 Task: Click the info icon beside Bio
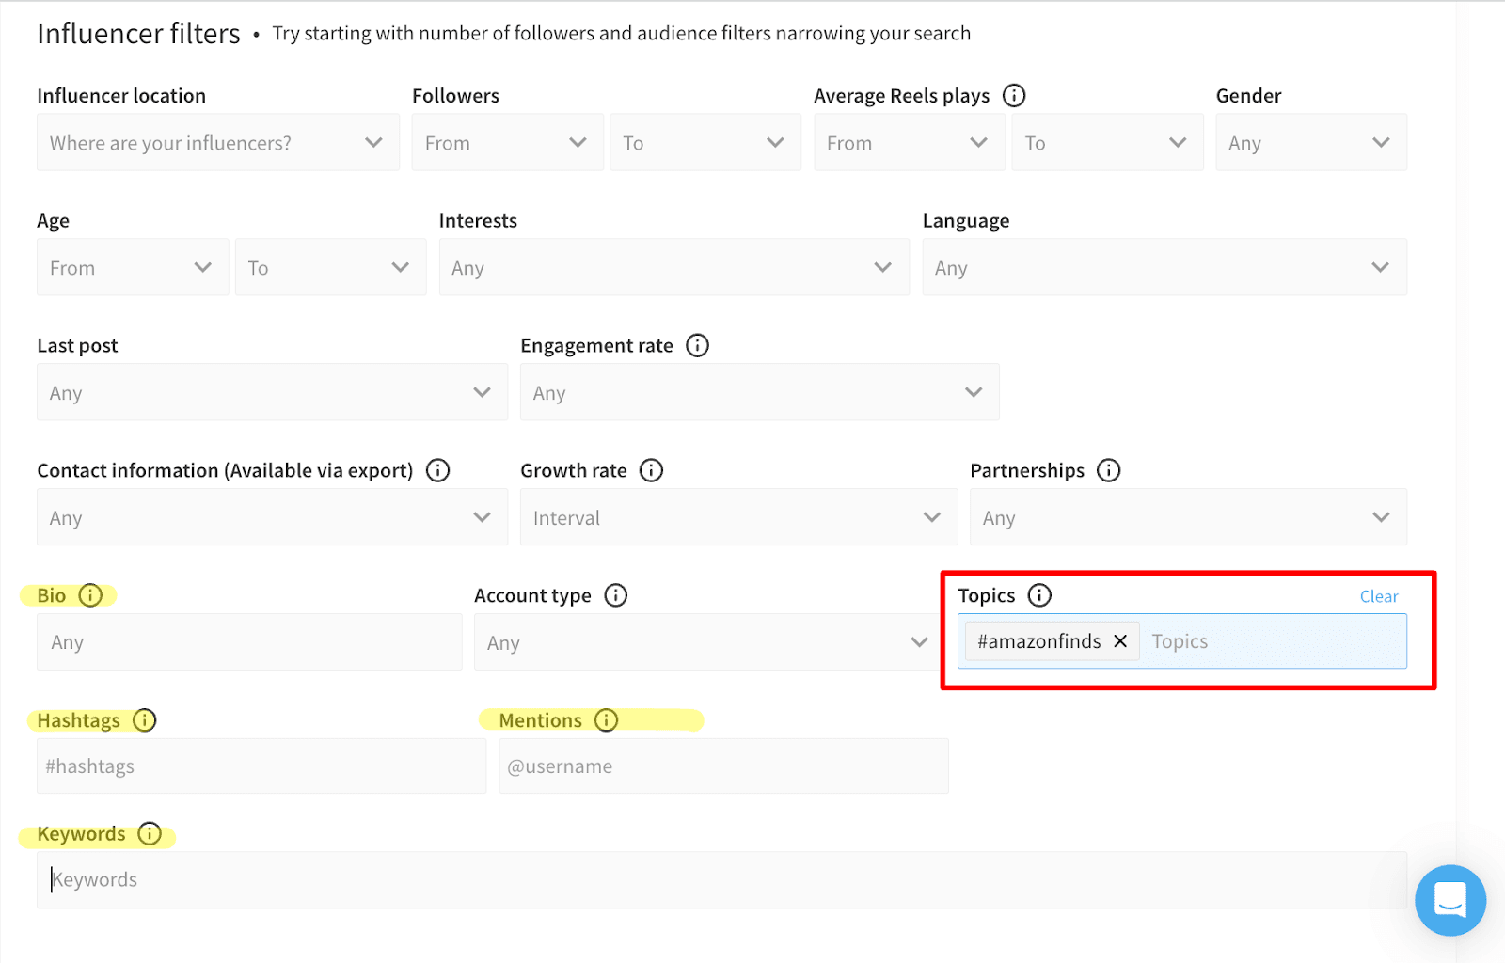[90, 595]
